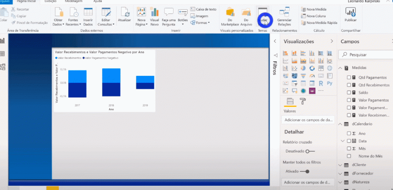Select the purple PowerApps visual
The width and height of the screenshot is (393, 190).
click(312, 91)
